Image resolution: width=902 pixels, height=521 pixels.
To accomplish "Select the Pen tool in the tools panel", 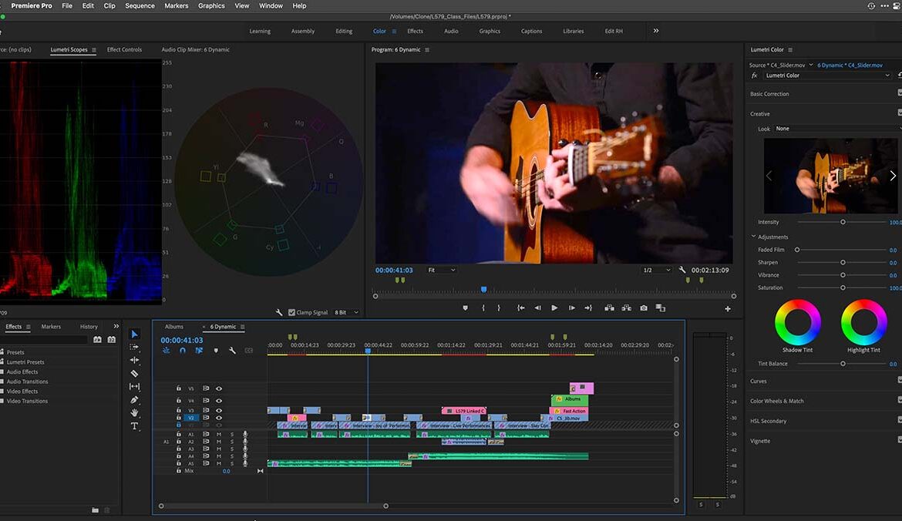I will point(134,399).
